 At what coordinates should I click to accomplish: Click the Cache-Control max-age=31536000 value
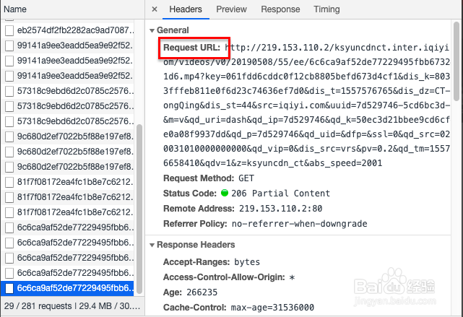coord(272,308)
